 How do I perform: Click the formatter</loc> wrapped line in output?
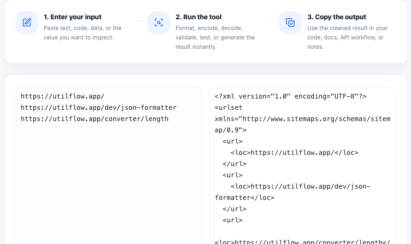pyautogui.click(x=245, y=198)
